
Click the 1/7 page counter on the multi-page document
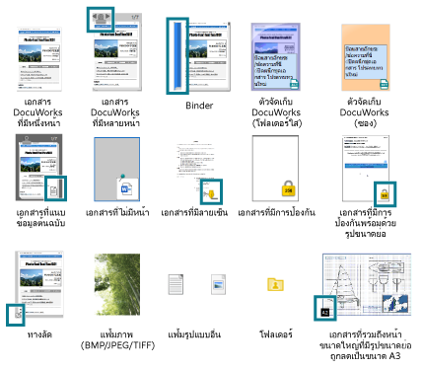tap(135, 17)
